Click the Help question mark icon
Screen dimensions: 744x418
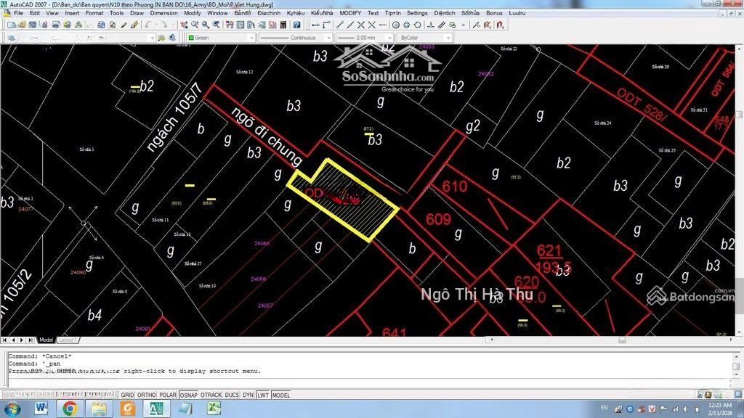[296, 25]
